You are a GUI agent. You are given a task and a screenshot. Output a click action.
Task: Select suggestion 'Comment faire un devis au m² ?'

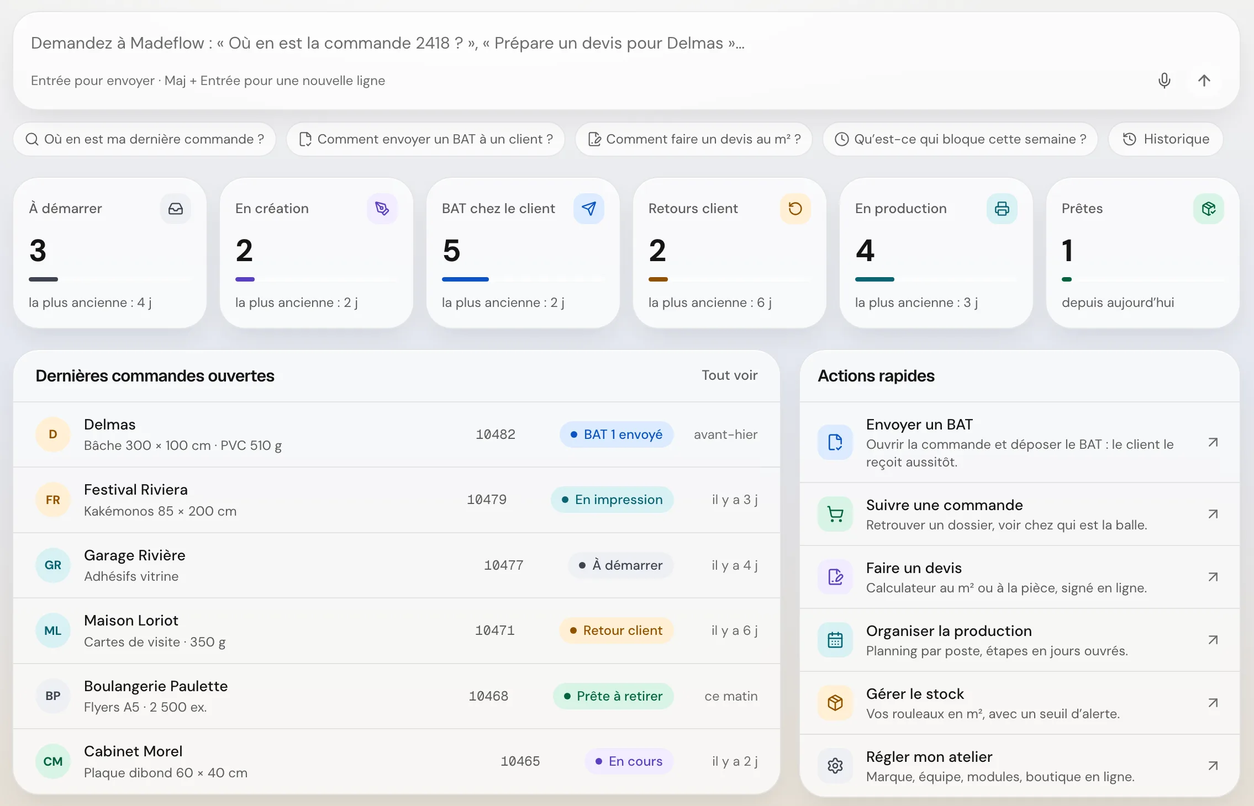coord(694,139)
